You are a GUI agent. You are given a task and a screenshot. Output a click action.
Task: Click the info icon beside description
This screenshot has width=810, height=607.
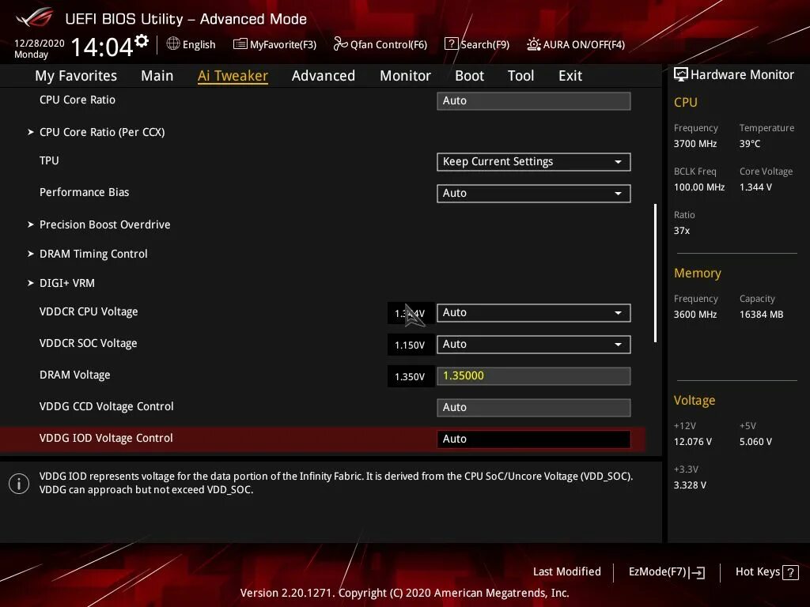19,484
